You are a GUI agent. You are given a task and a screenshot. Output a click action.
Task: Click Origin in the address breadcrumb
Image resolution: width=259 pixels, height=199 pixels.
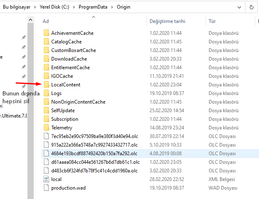coord(123,7)
